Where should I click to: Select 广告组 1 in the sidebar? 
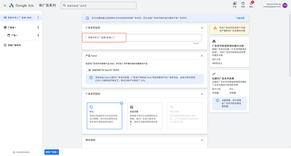tap(12, 27)
